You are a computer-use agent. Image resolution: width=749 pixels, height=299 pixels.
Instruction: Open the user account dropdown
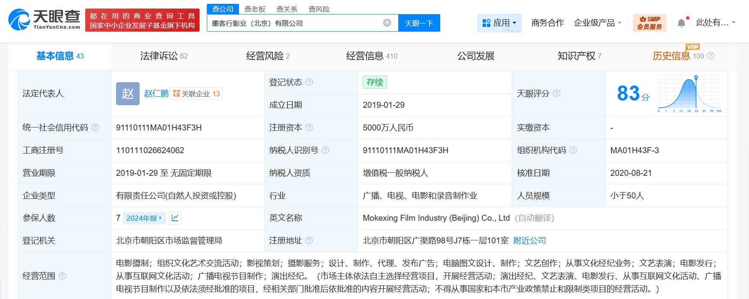[715, 23]
